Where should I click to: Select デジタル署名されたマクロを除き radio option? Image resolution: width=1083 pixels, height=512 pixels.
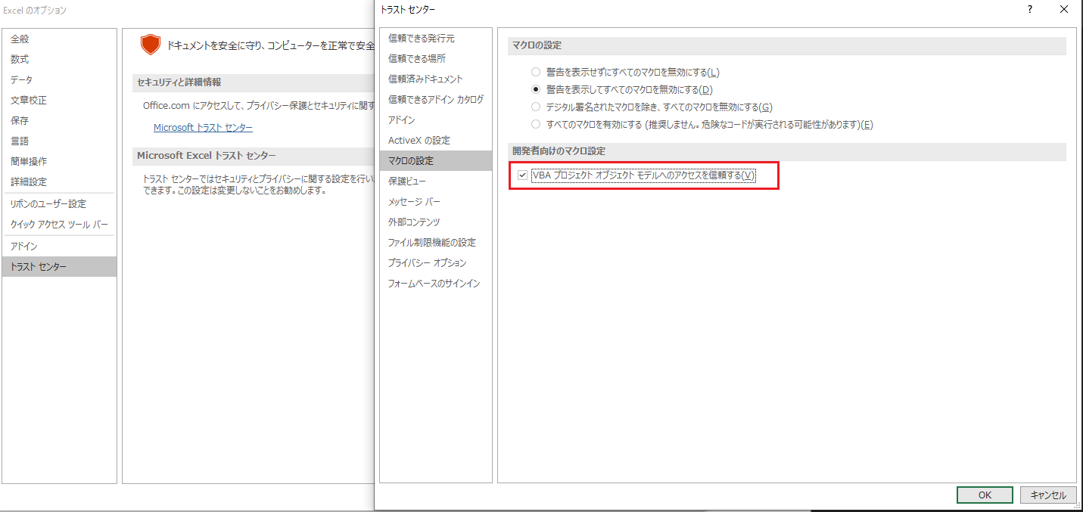(536, 107)
